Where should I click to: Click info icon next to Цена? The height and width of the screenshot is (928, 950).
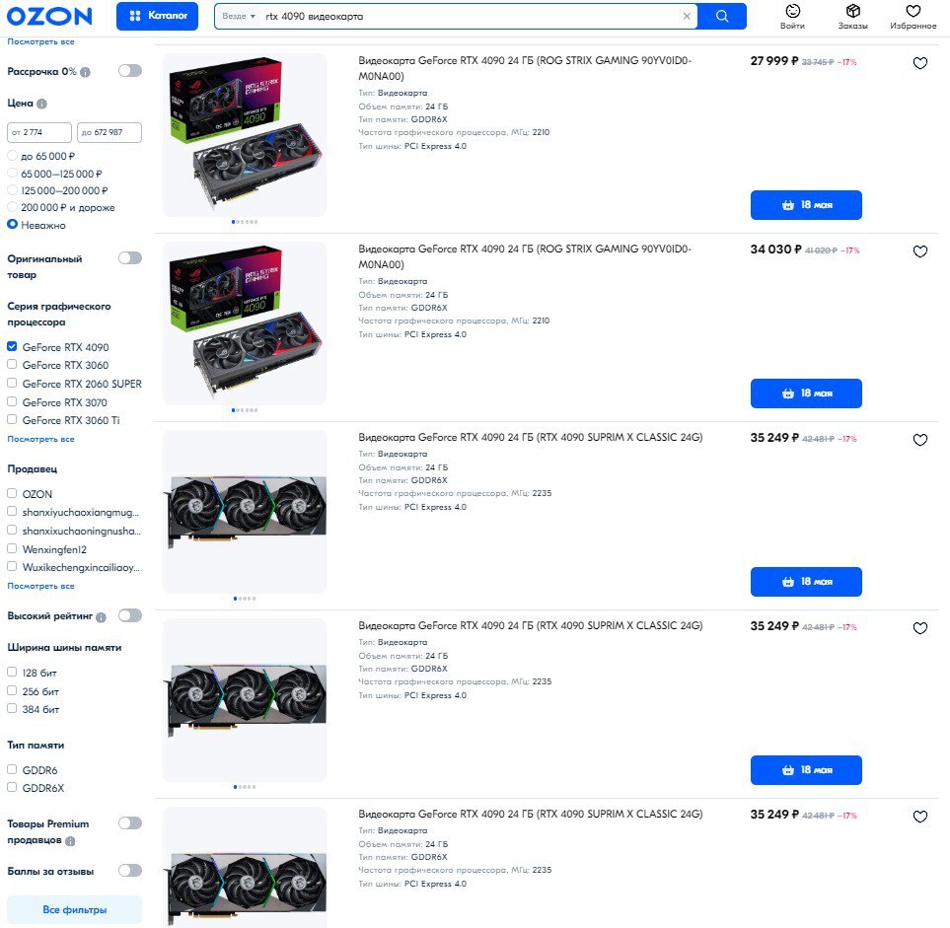click(x=41, y=104)
